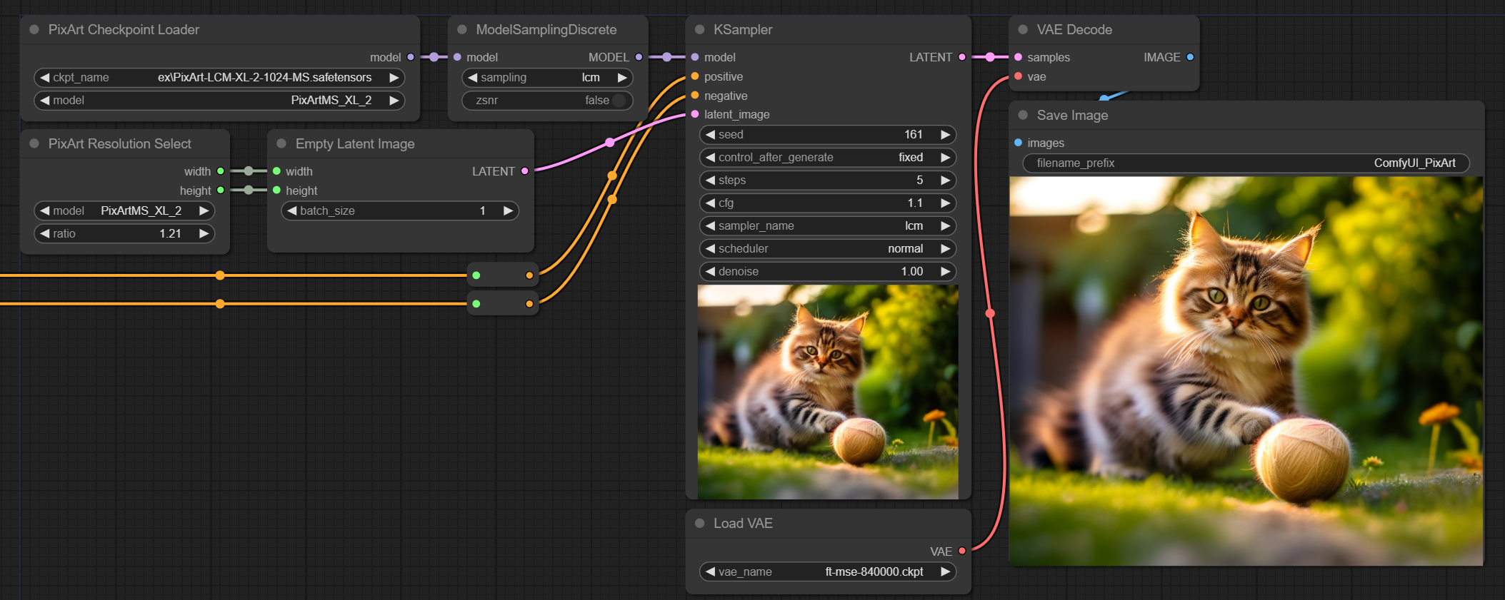Click the positive input port on KSampler

tap(695, 76)
